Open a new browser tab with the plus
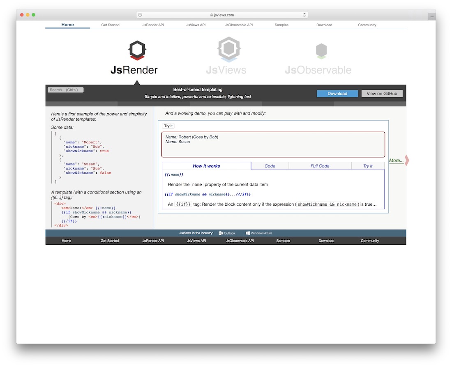The image size is (452, 367). tap(431, 16)
